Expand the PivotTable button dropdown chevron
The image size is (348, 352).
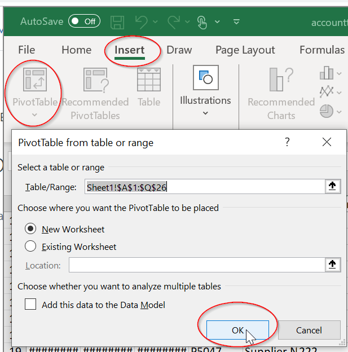[34, 115]
